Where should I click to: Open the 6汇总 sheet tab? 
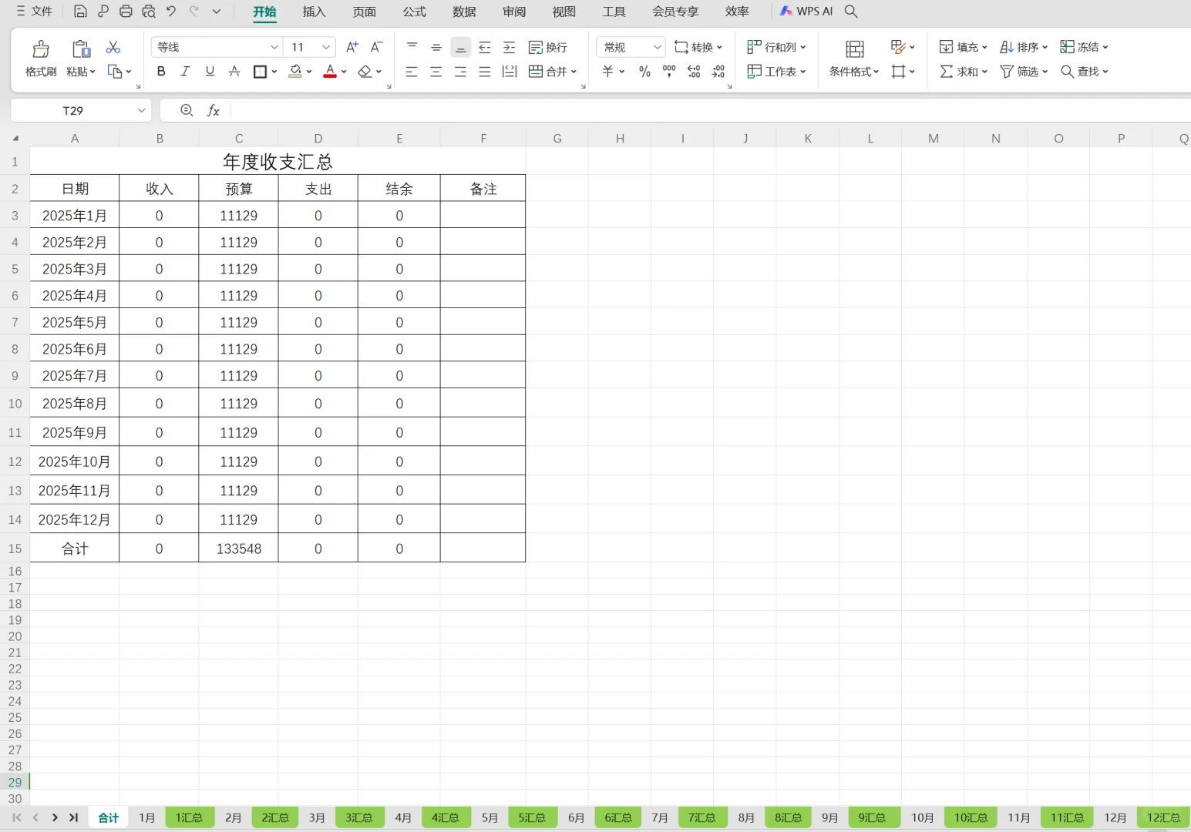[618, 817]
